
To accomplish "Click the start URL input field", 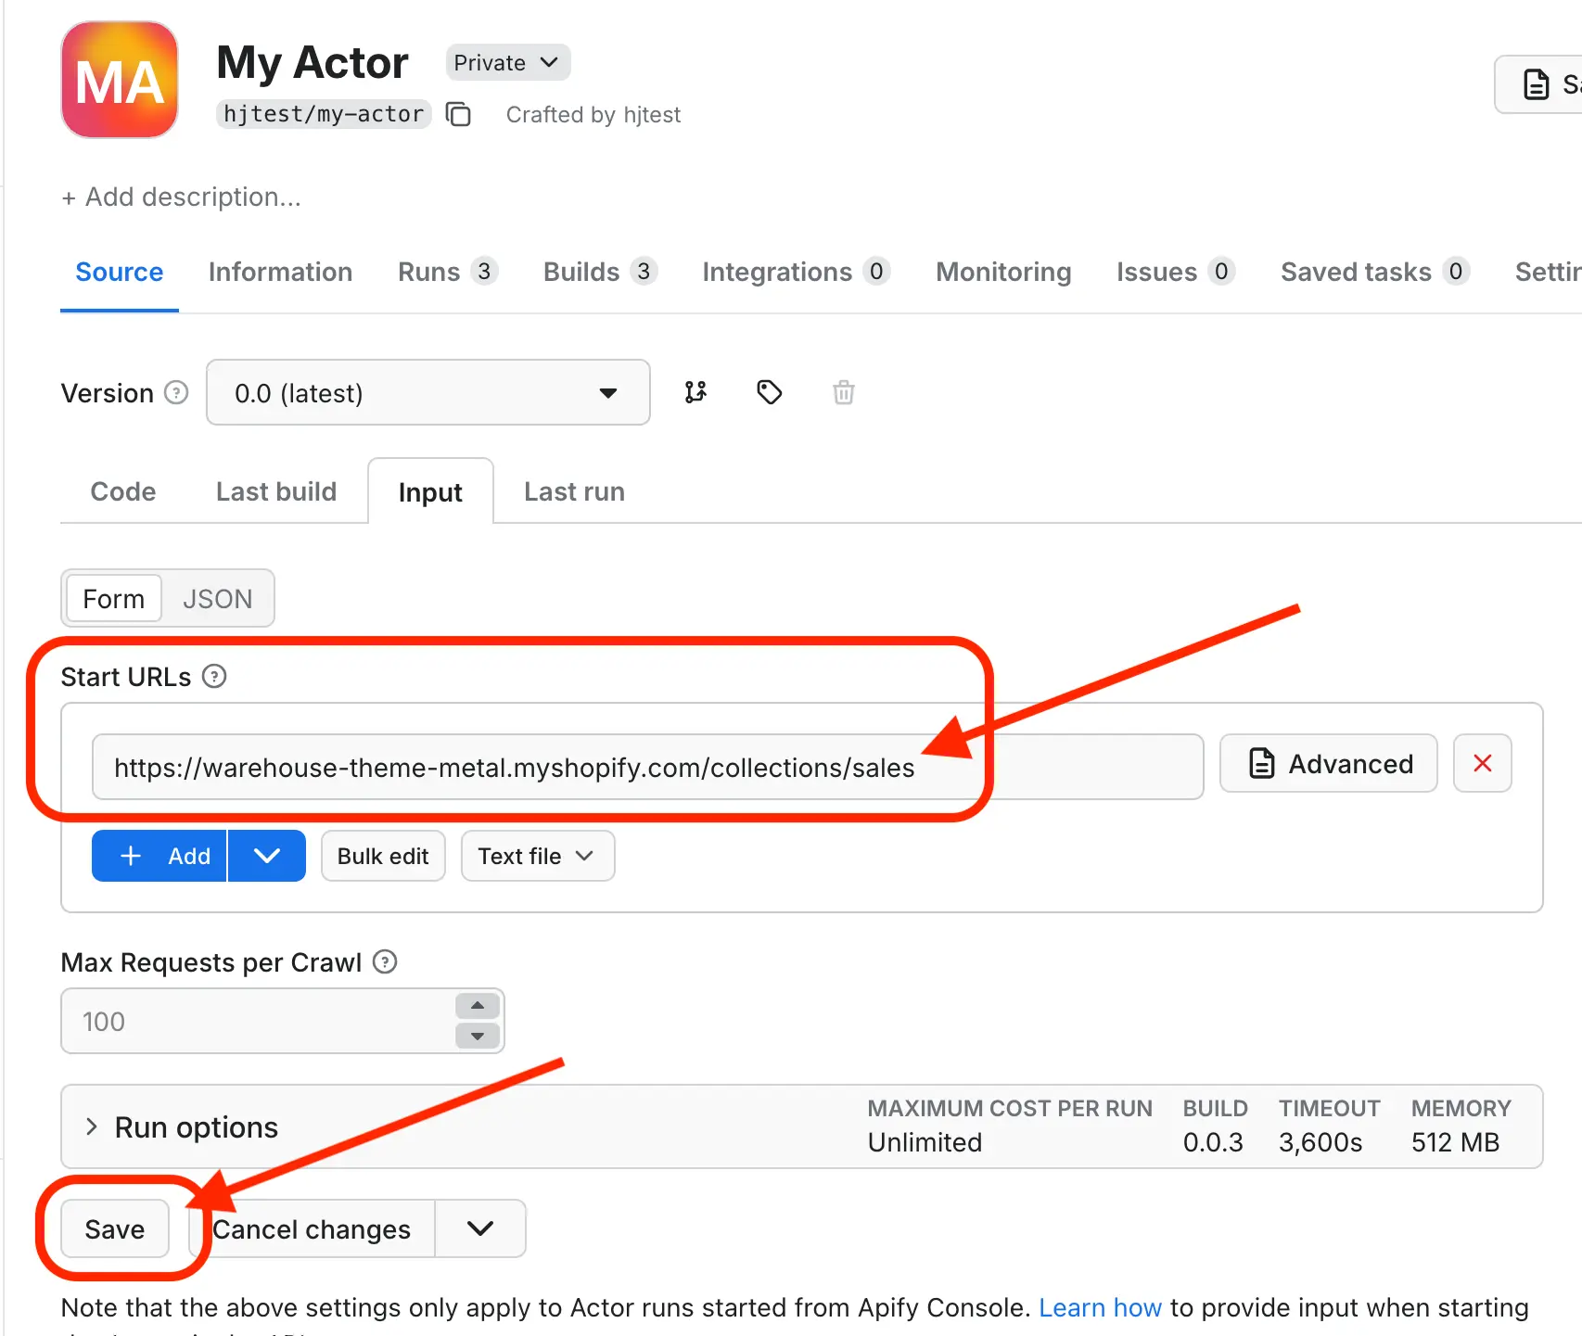I will click(x=647, y=767).
